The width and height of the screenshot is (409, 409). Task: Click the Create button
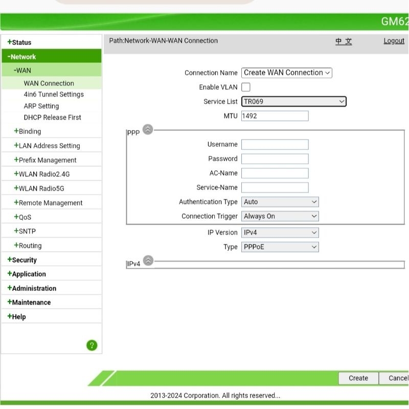click(358, 378)
